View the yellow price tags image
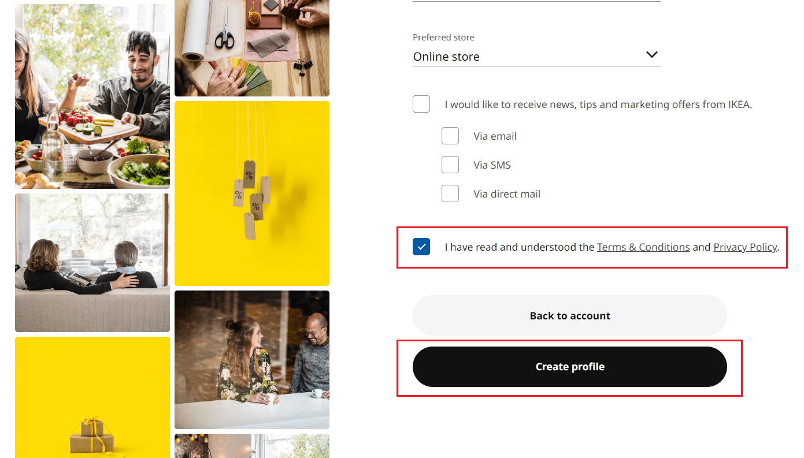 click(252, 193)
